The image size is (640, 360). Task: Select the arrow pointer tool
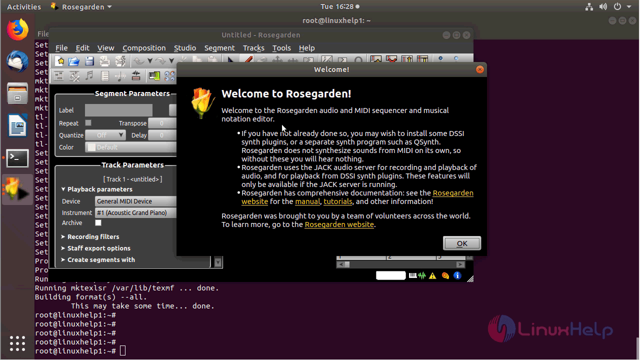tap(230, 60)
